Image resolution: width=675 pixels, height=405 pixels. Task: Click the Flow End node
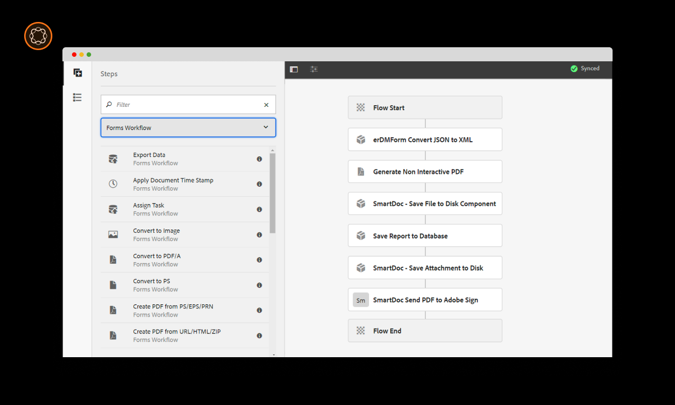(x=425, y=331)
